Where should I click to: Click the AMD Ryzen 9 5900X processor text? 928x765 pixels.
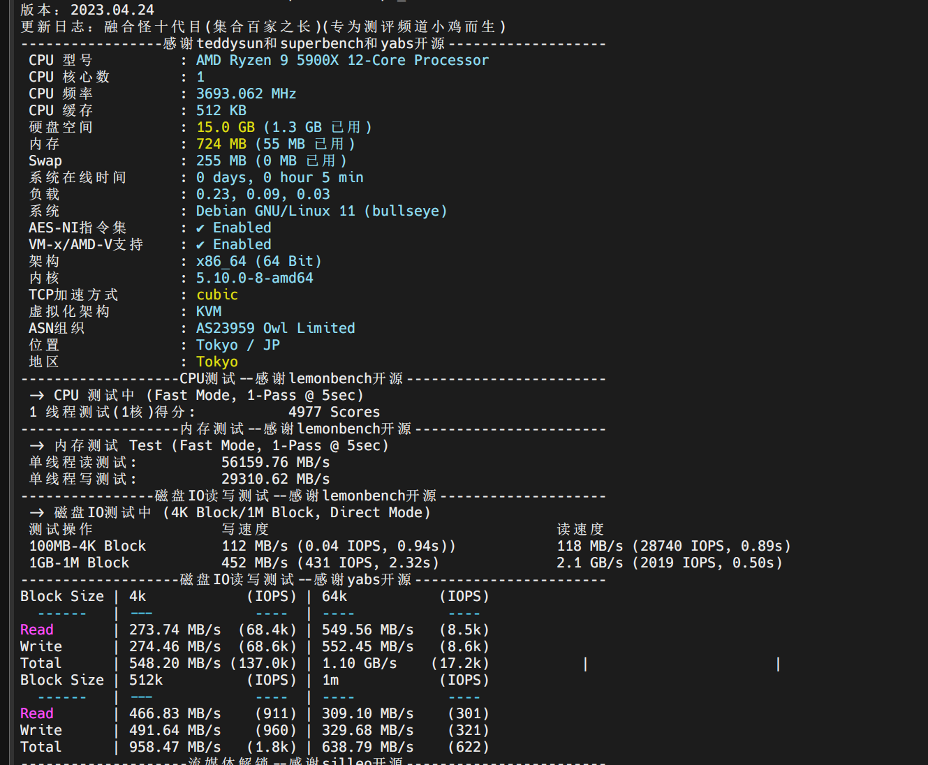pos(342,60)
